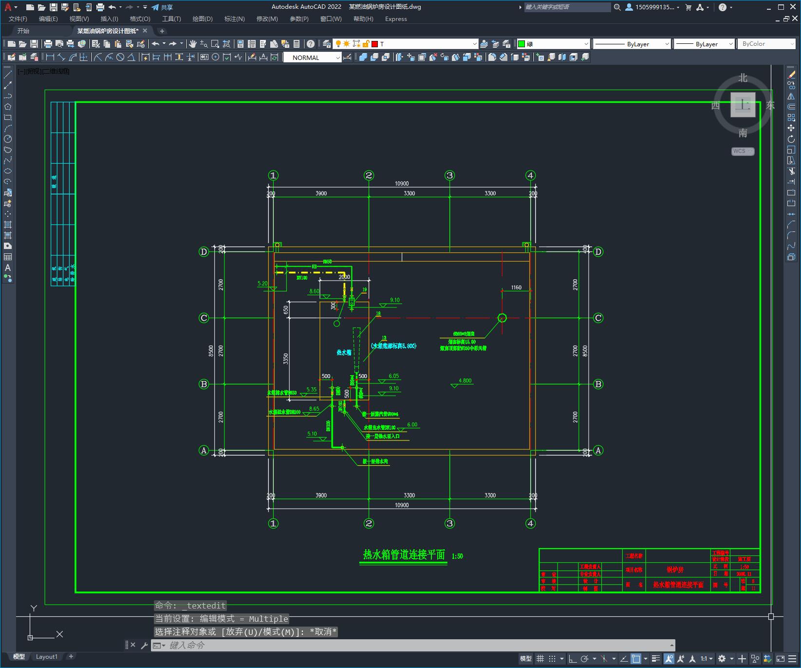Click the WCS label under the ViewCube
801x668 pixels.
pyautogui.click(x=739, y=151)
